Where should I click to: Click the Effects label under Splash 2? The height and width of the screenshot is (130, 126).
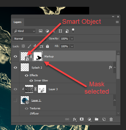click(x=34, y=75)
